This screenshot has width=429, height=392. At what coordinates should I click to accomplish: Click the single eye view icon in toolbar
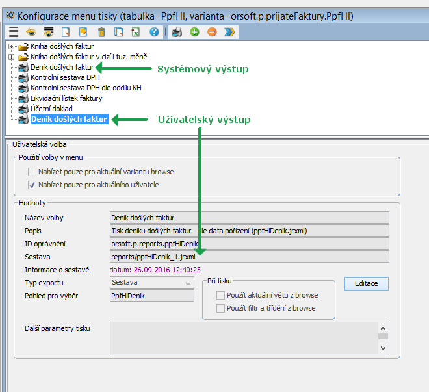click(31, 31)
